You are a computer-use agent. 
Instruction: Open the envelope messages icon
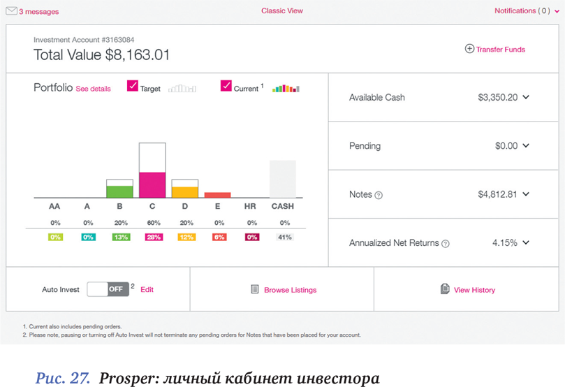point(11,11)
